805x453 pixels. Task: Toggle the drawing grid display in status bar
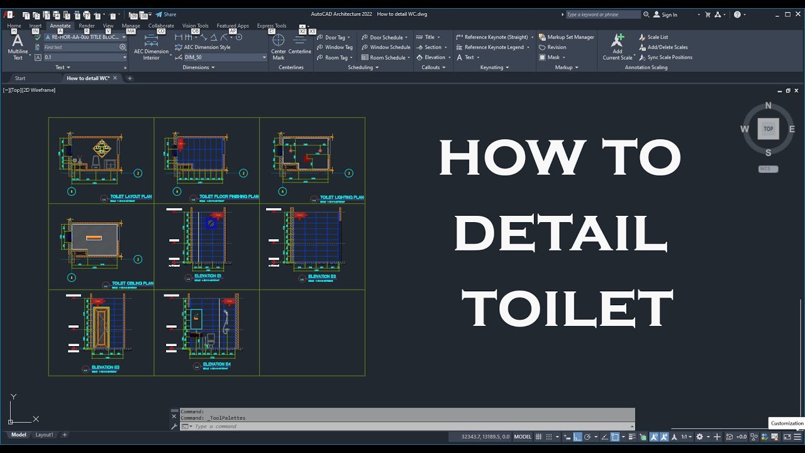pyautogui.click(x=539, y=437)
